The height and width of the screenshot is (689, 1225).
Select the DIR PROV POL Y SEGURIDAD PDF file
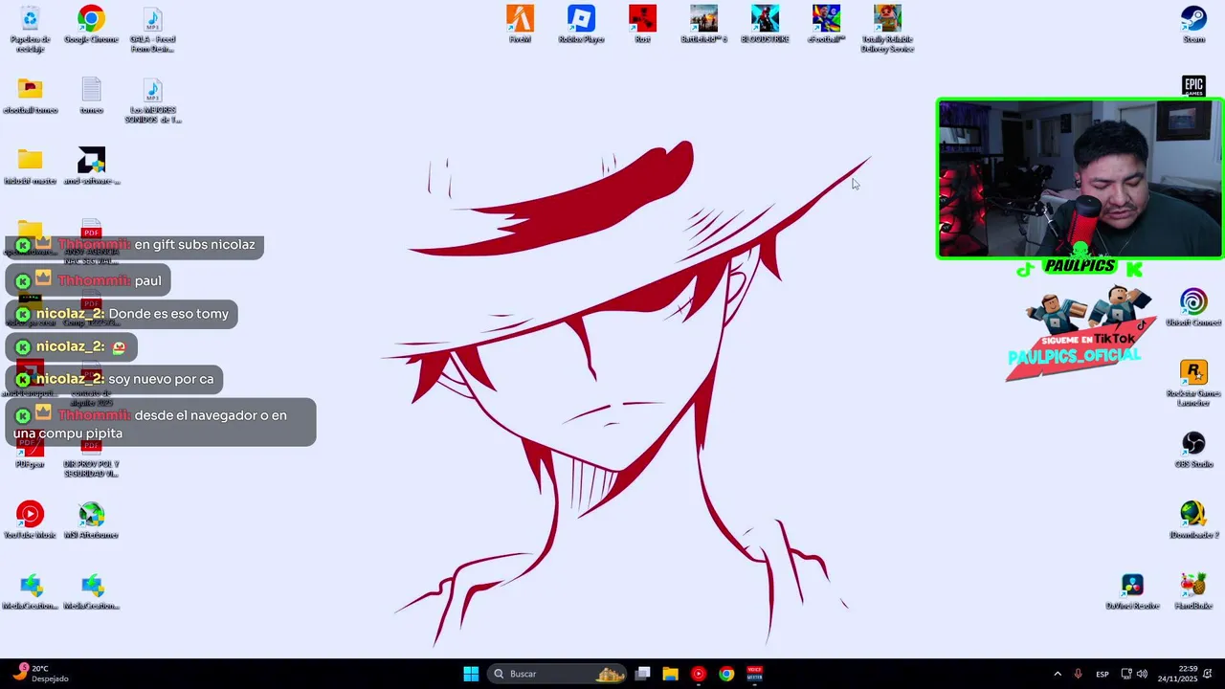click(x=91, y=457)
